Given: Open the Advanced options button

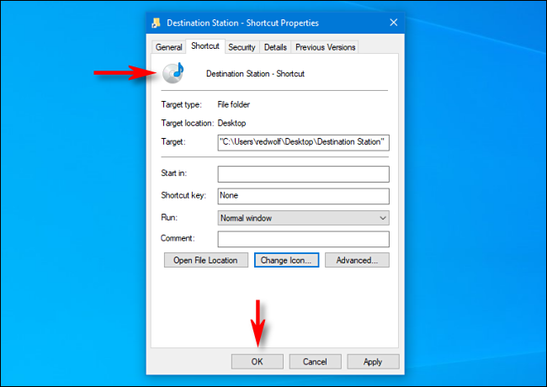Looking at the screenshot, I should coord(357,260).
